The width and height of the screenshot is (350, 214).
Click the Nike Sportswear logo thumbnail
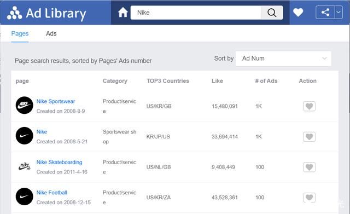[24, 105]
